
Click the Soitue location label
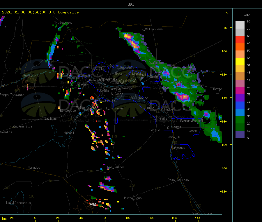(x=155, y=130)
